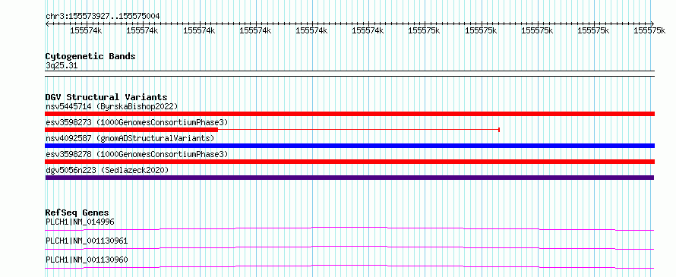The image size is (676, 277).
Task: Click the 3q25.31 cytogenetic band bar
Action: pos(349,74)
